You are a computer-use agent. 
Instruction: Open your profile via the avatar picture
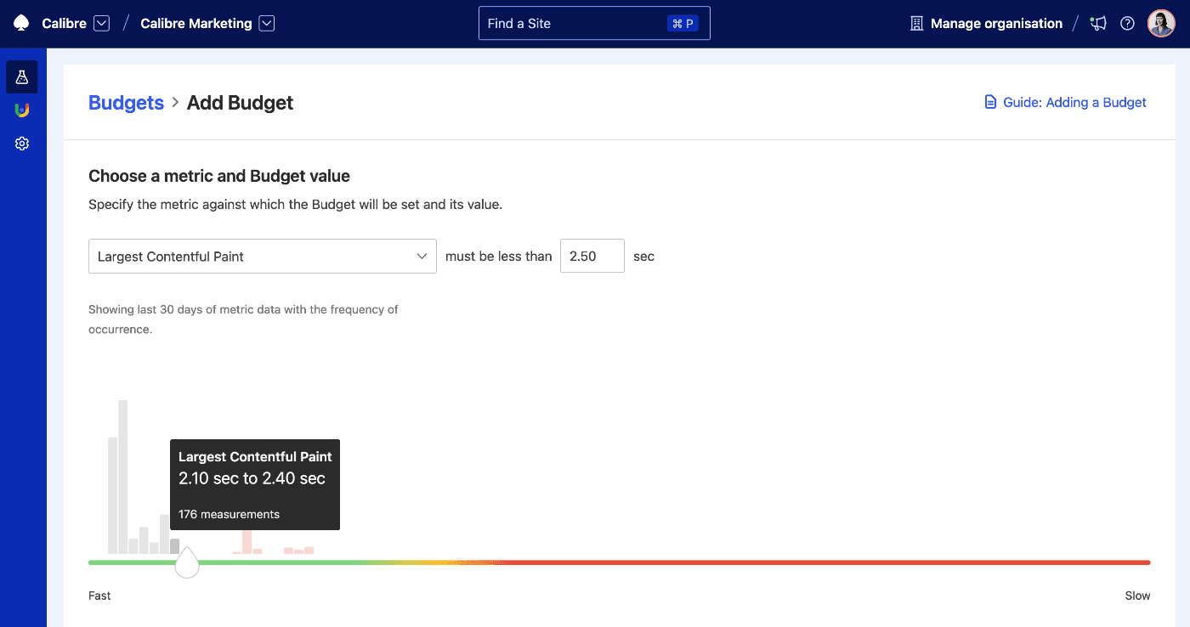[x=1160, y=23]
